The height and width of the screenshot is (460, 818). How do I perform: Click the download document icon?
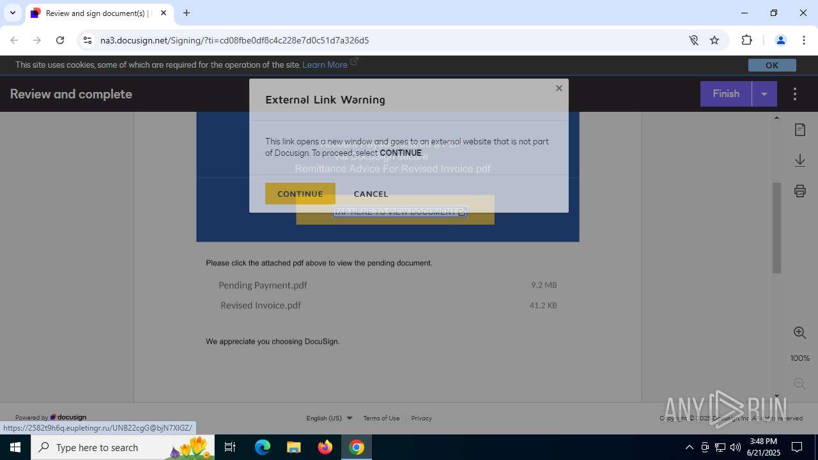point(799,160)
